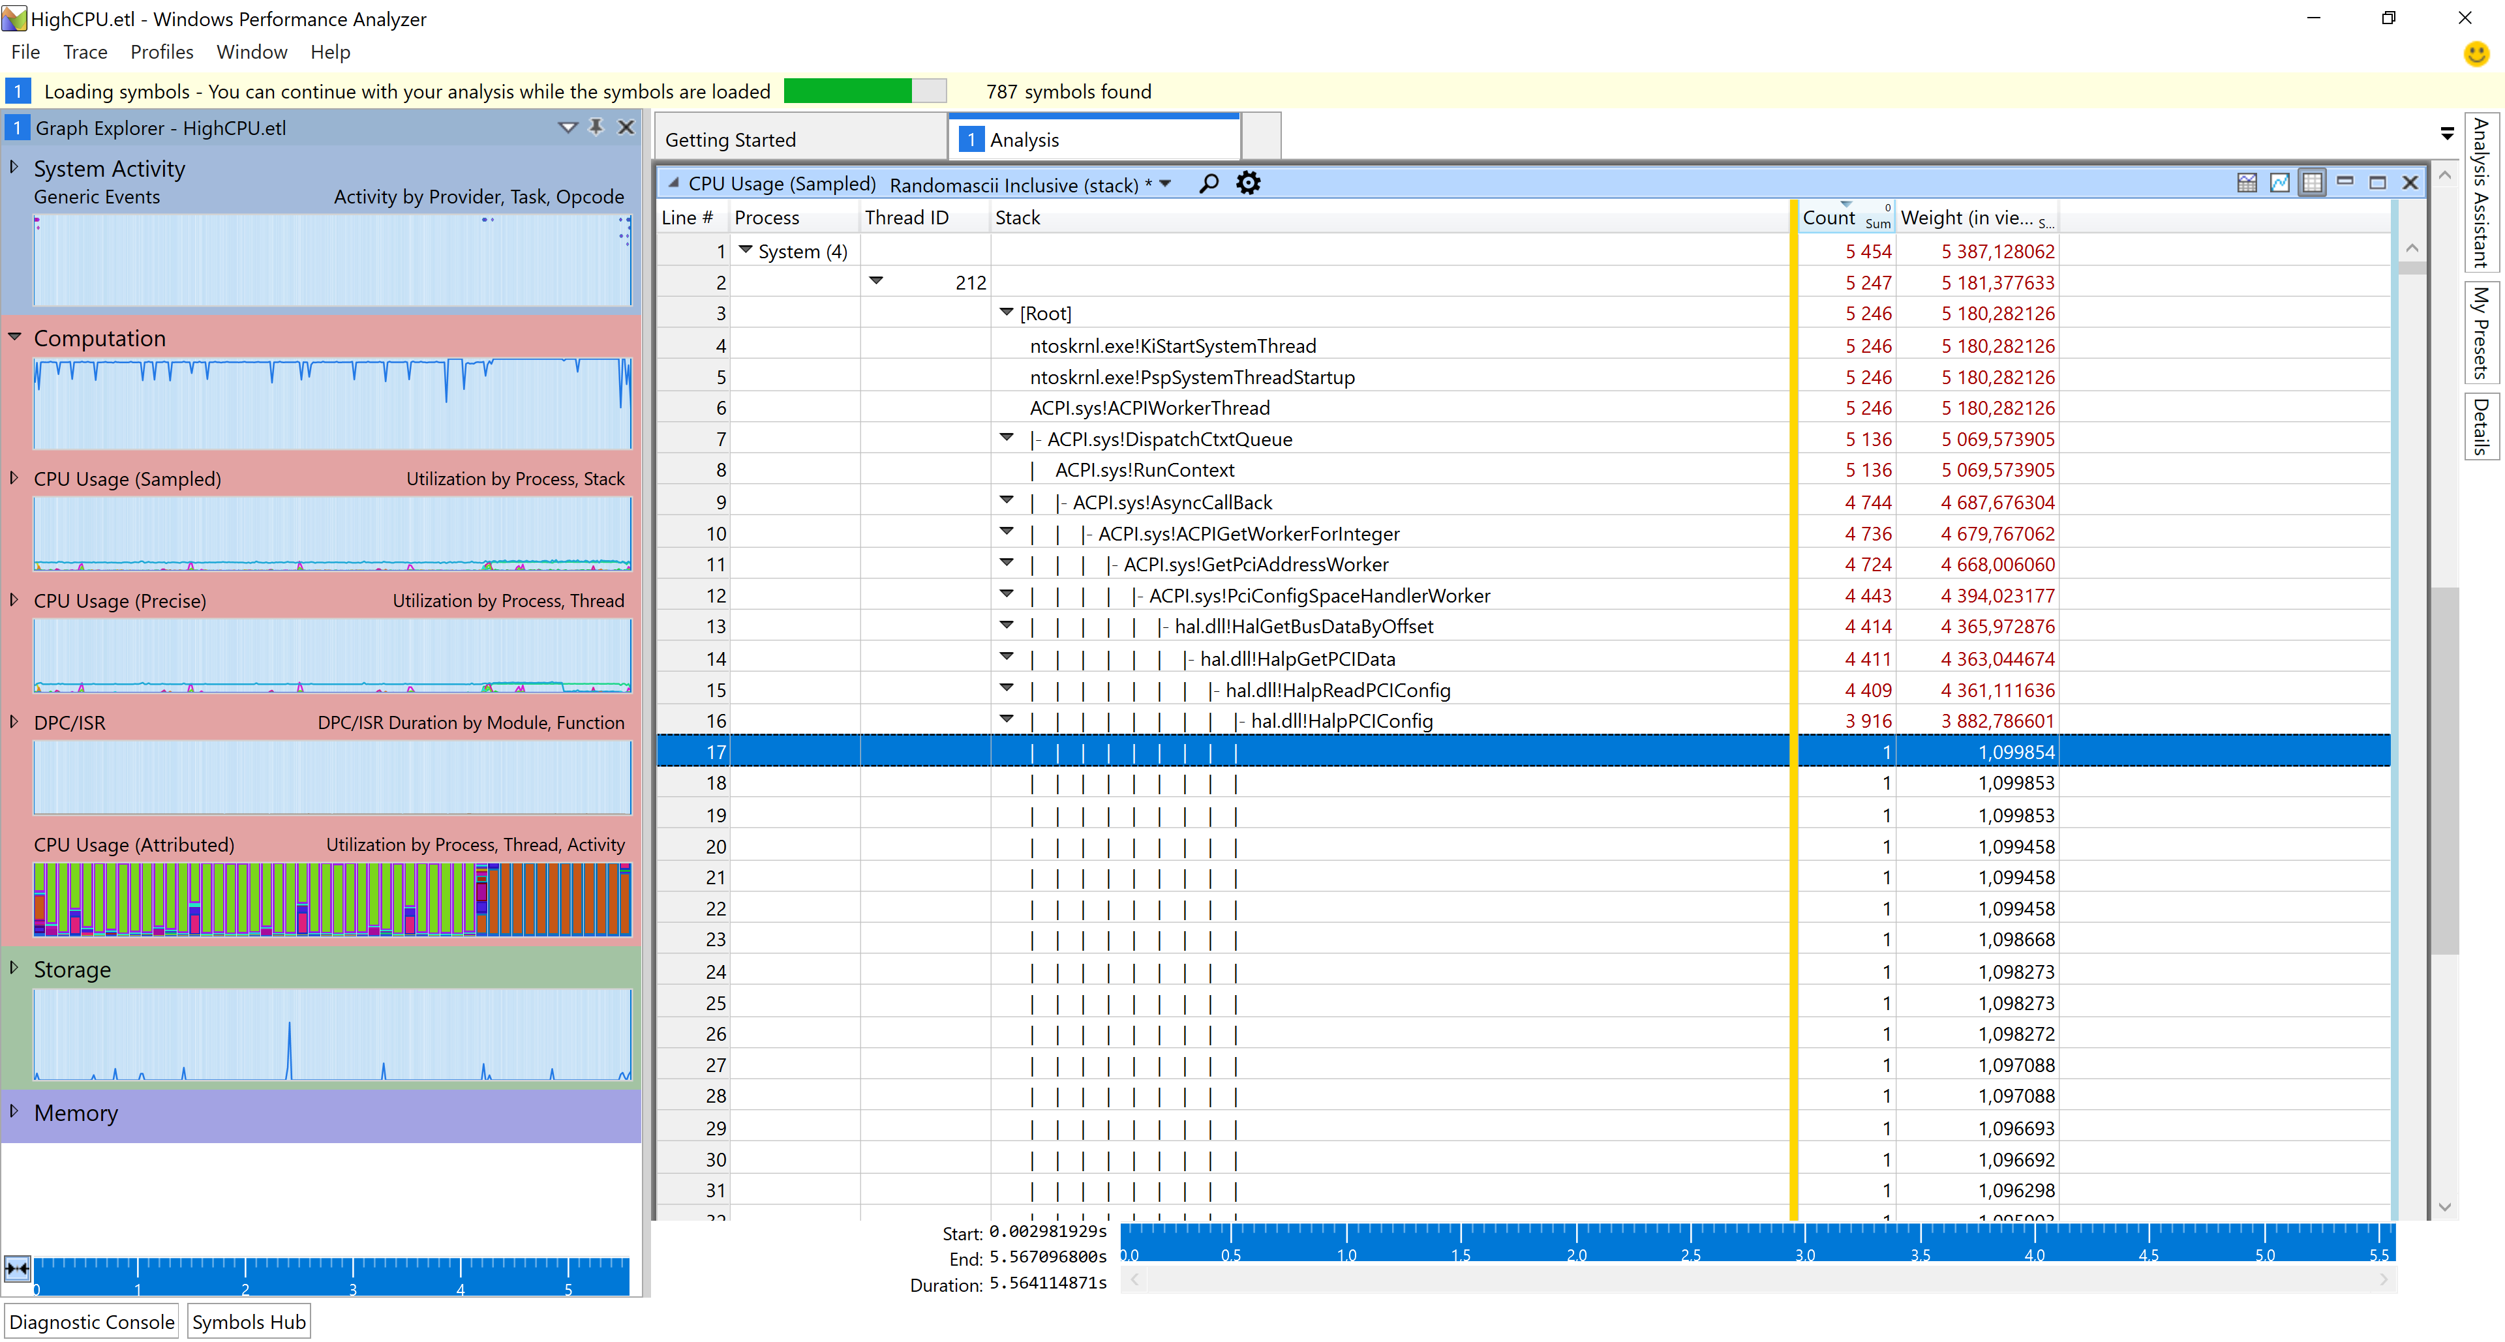
Task: Switch to graph only display mode
Action: 2279,183
